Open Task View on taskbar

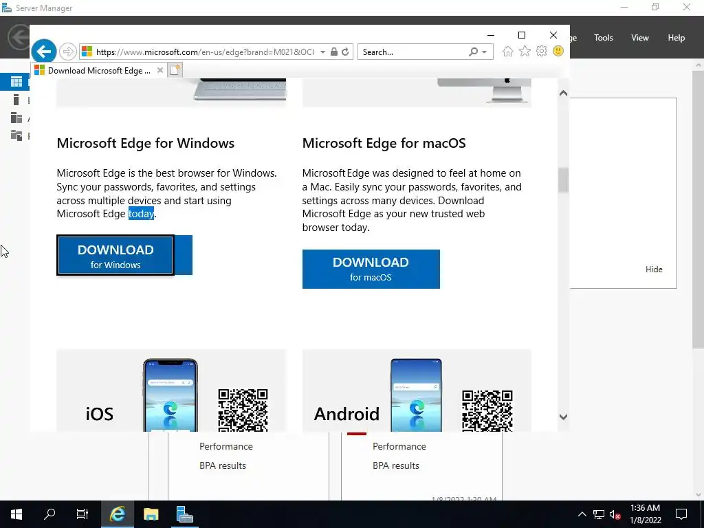[x=82, y=514]
